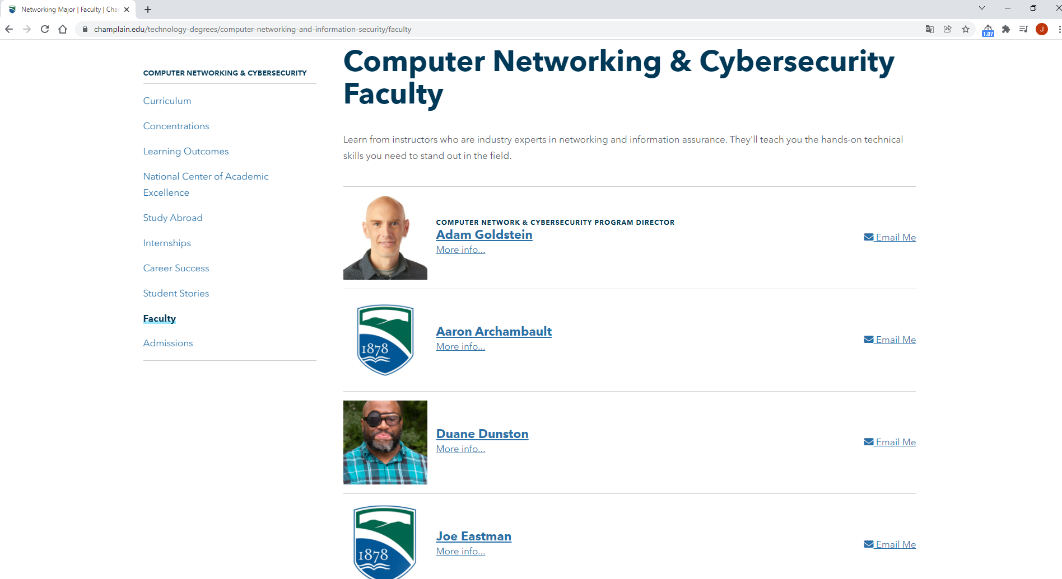Screen dimensions: 1062x579
Task: Open the Curriculum sidebar link
Action: coord(167,101)
